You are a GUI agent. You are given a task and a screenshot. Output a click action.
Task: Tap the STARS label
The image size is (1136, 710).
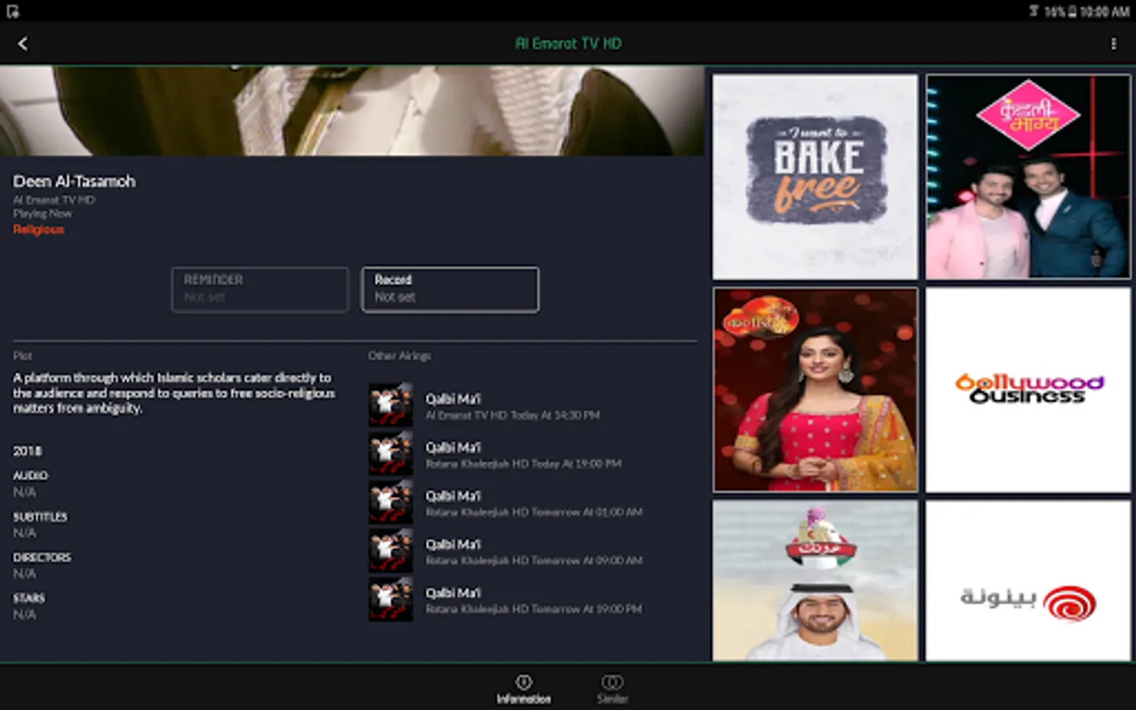[x=28, y=598]
